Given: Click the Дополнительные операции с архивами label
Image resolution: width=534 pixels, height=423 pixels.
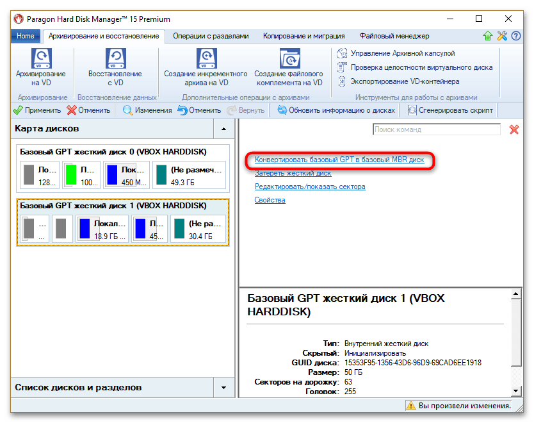Looking at the screenshot, I should pos(245,97).
